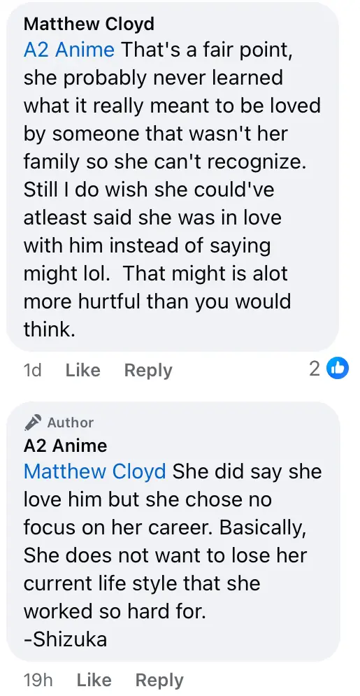Screen dimensions: 360x696
Task: Open the 1d timestamp permalink
Action: pyautogui.click(x=32, y=370)
